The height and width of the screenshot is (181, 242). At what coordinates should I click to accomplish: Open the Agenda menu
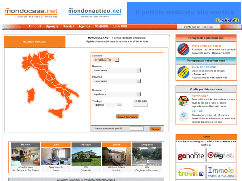click(x=84, y=26)
